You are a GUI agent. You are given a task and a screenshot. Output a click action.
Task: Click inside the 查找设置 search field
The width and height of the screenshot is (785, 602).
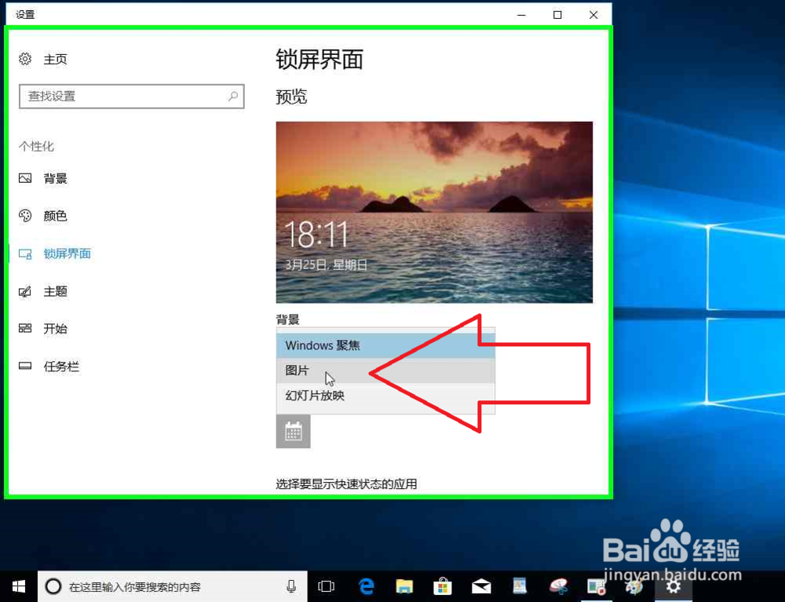(126, 96)
